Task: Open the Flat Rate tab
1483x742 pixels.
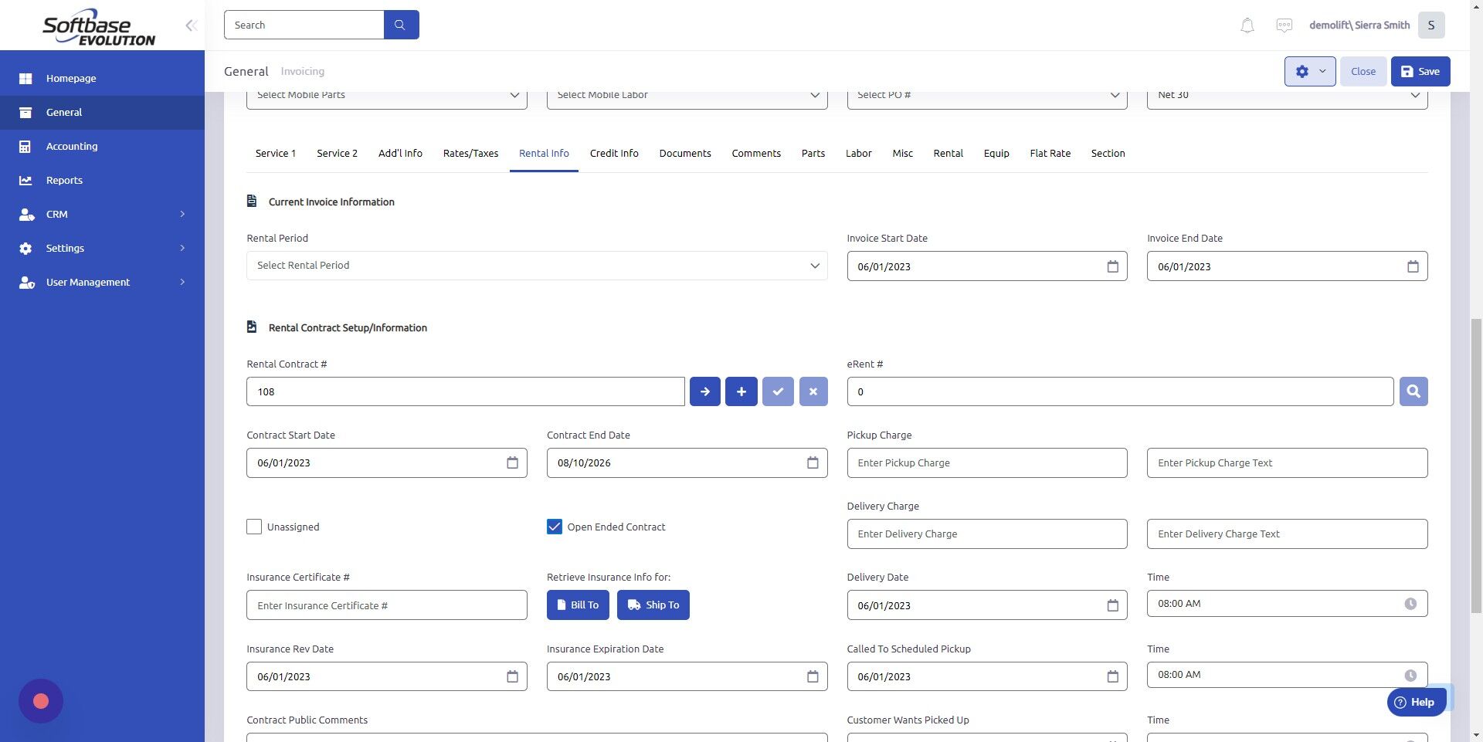Action: click(x=1050, y=153)
